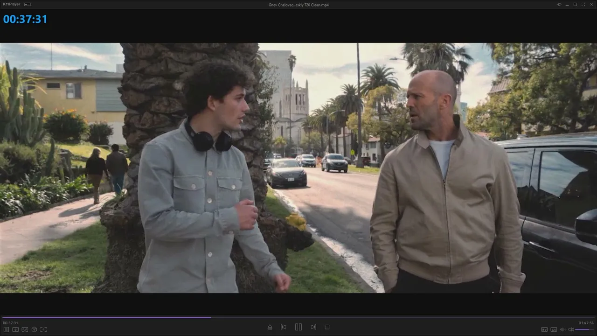The width and height of the screenshot is (597, 336).
Task: Seek within the purple playback progress bar
Action: 298,317
